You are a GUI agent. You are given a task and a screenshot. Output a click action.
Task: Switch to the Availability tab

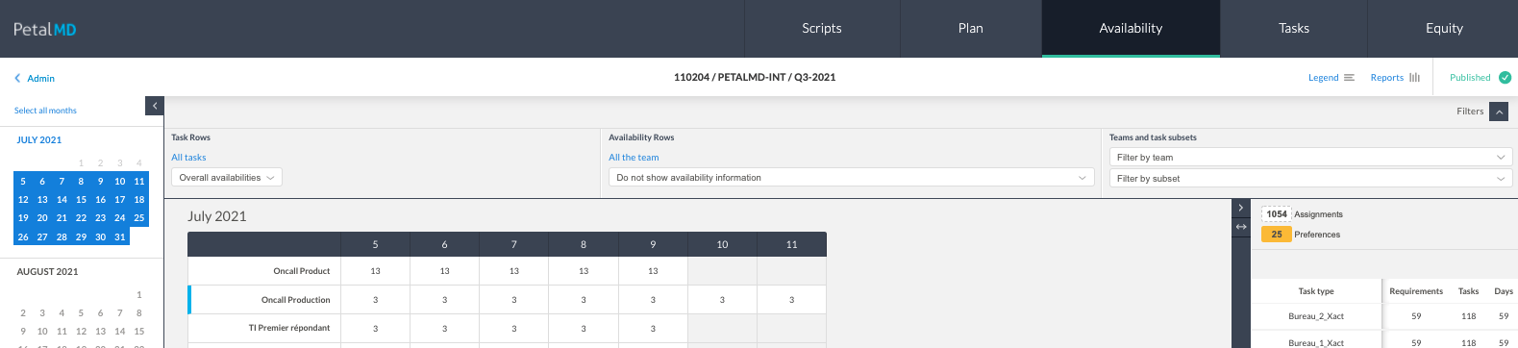pyautogui.click(x=1131, y=29)
